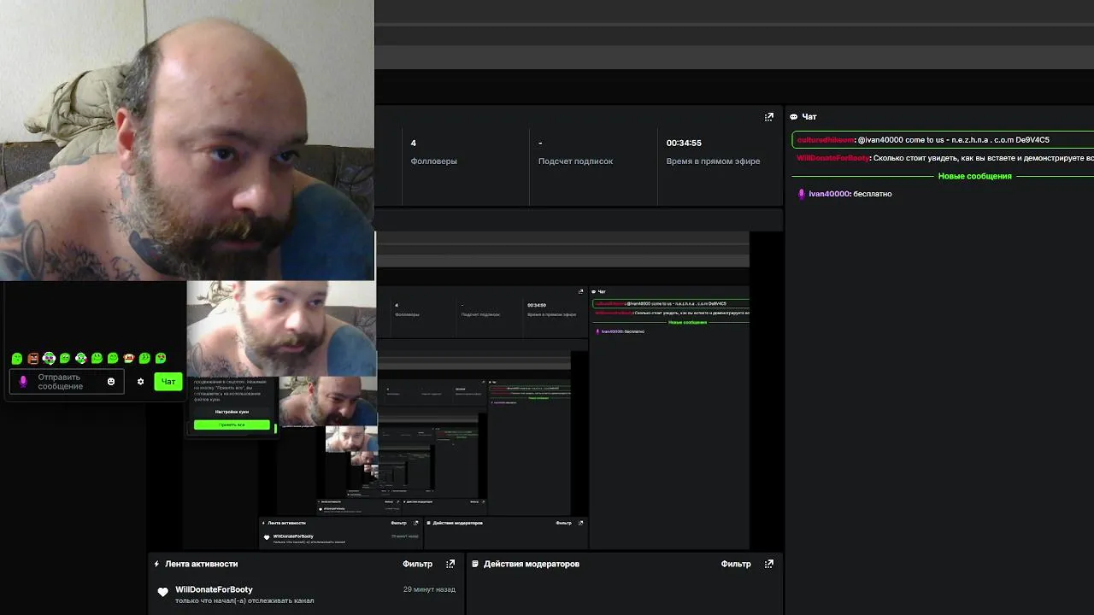Select the "Подсчет подписок" stat label
The width and height of the screenshot is (1094, 615).
(575, 161)
